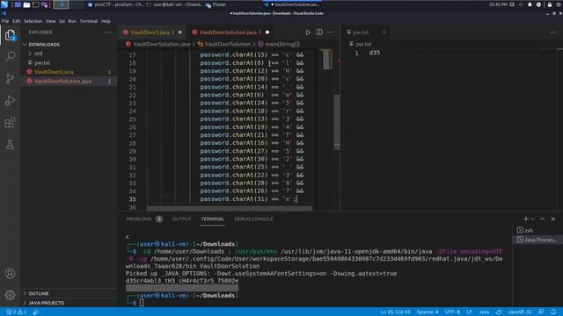Open the Run menu
This screenshot has height=316, width=563.
[72, 21]
